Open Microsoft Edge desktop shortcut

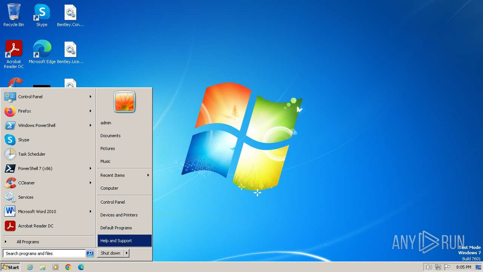click(42, 52)
